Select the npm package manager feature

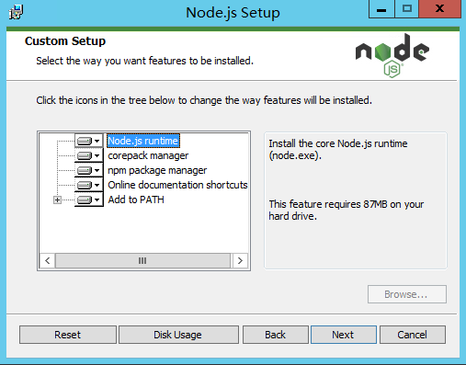[157, 170]
